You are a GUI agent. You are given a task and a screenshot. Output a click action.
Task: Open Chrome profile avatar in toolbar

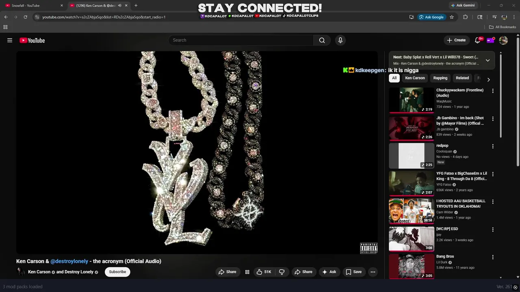pos(504,17)
